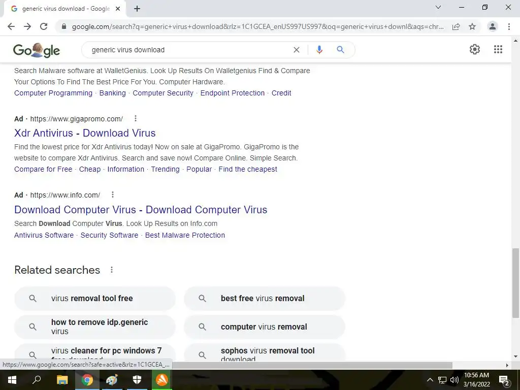Select related search virus removal tool free
The image size is (520, 390).
[x=95, y=299]
